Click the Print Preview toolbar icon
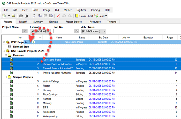The image size is (181, 119). coord(27,16)
